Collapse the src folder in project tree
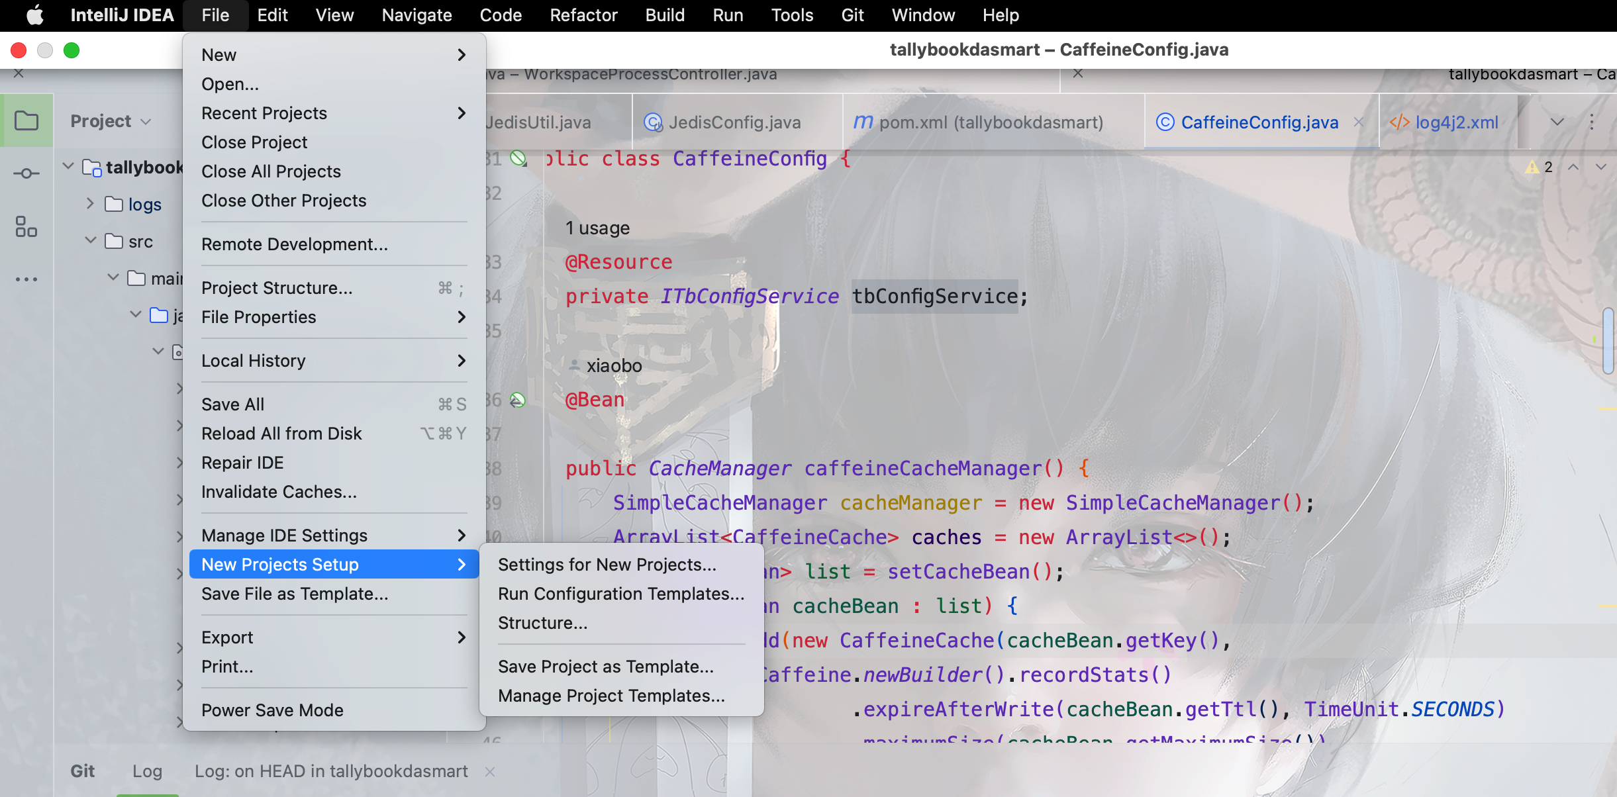 pyautogui.click(x=90, y=240)
